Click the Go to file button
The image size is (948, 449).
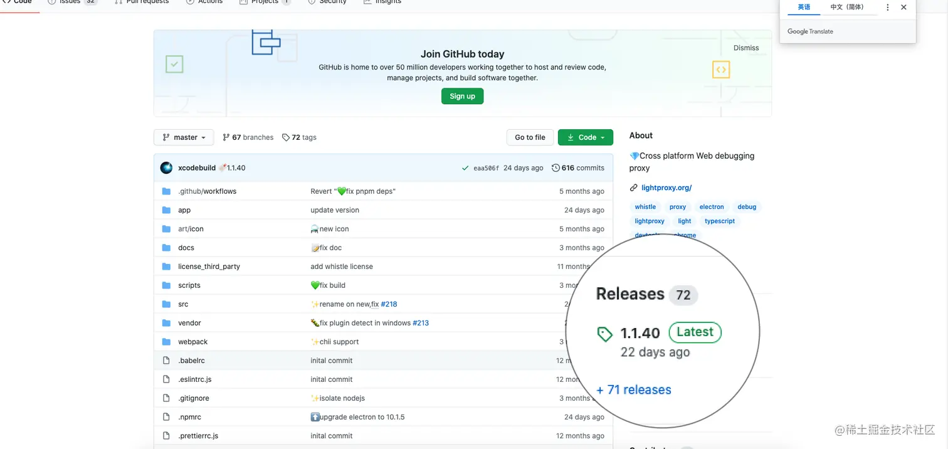point(530,137)
